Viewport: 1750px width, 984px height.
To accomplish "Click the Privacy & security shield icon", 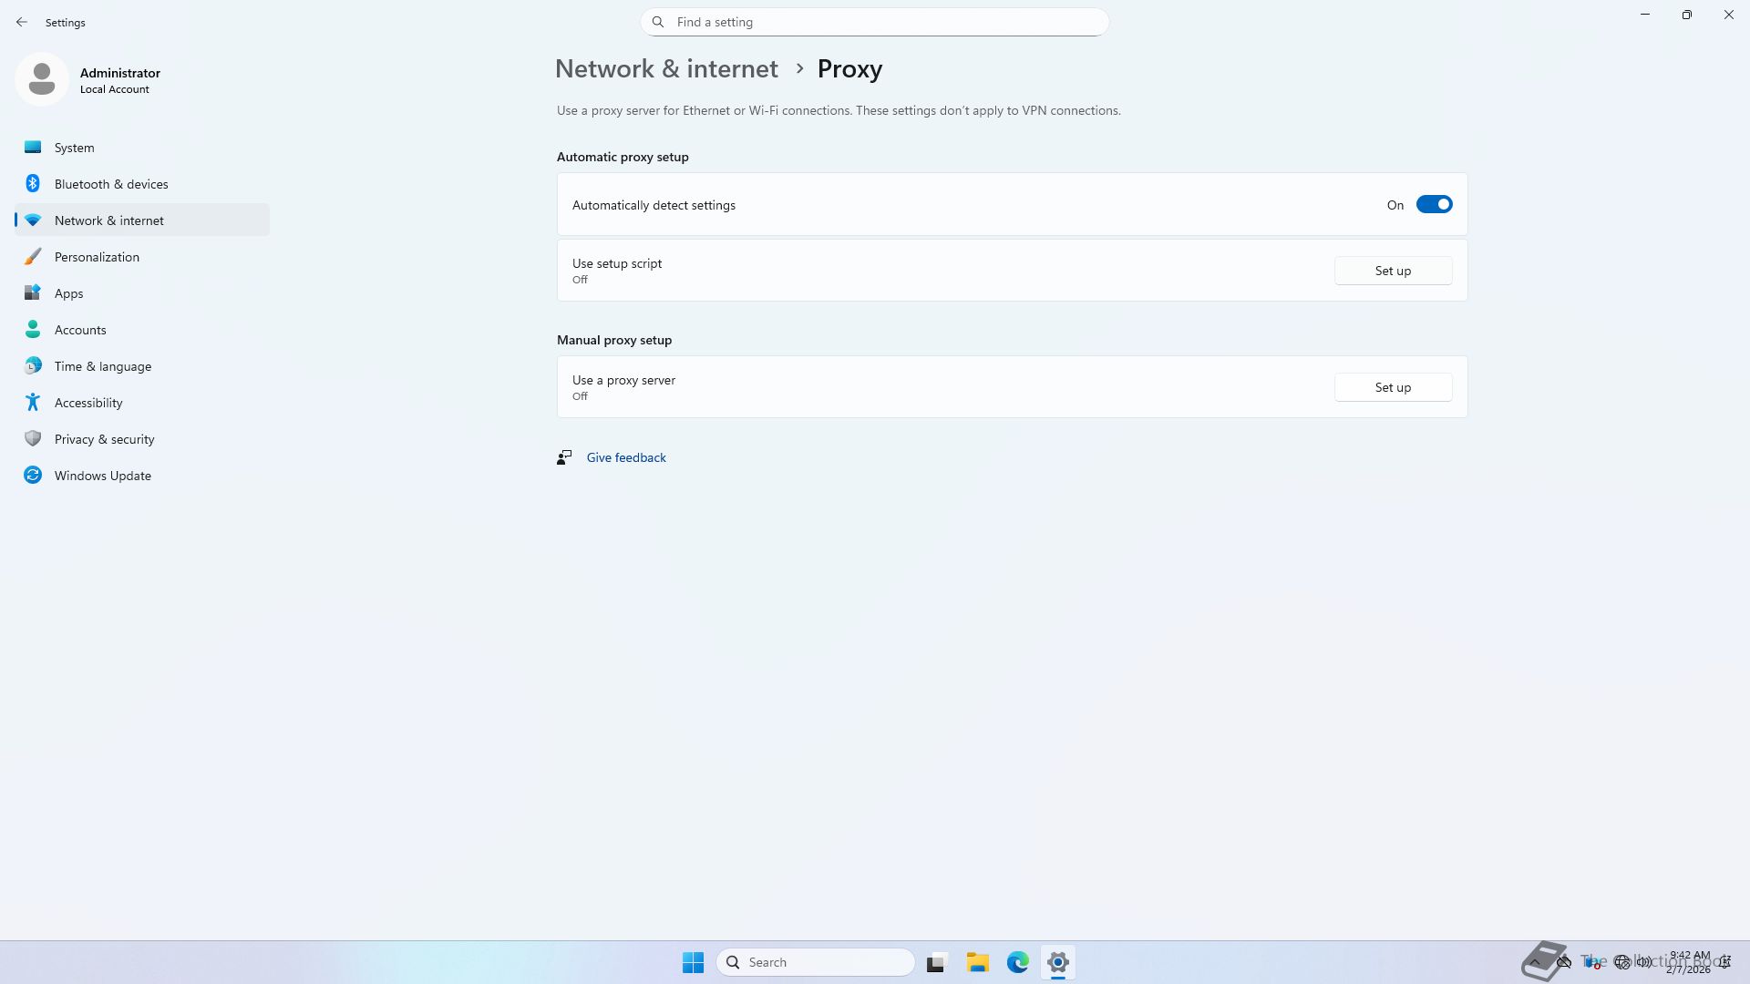I will tap(33, 439).
